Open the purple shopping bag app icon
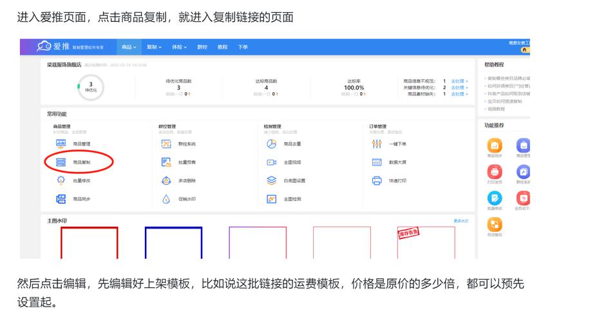This screenshot has width=599, height=322. (523, 146)
